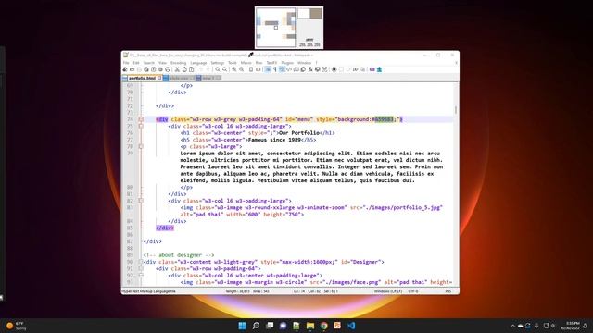The image size is (593, 333).
Task: Toggle file monitoring toolbar button
Action: coord(325,69)
